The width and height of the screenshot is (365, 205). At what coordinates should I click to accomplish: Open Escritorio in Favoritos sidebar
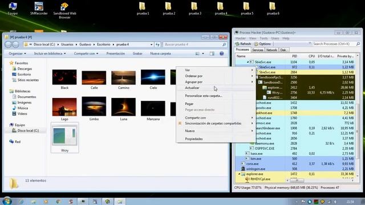(22, 75)
